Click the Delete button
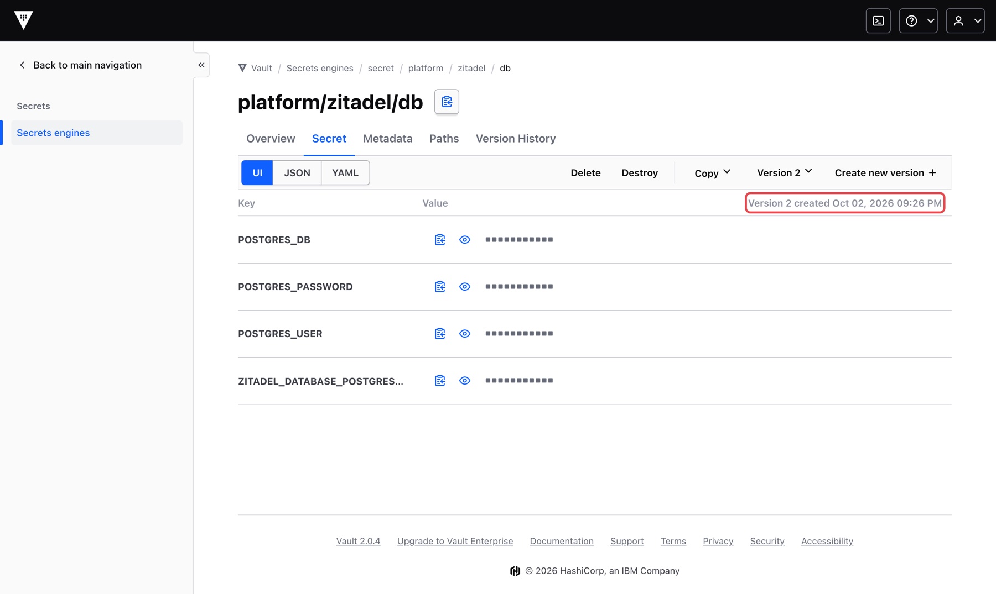The width and height of the screenshot is (996, 594). coord(585,173)
